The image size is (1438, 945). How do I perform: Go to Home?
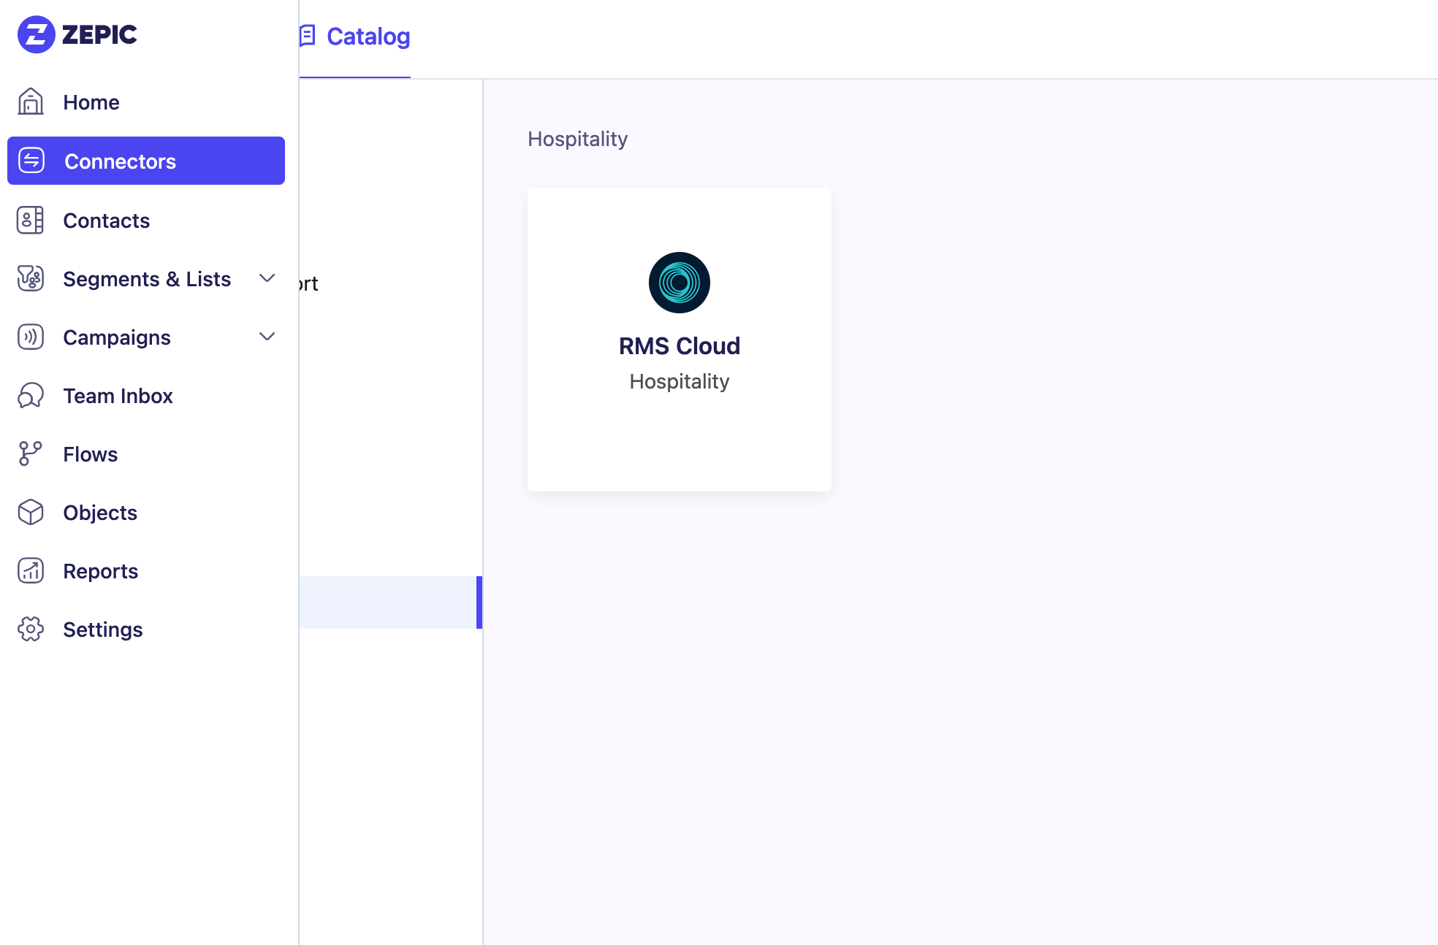click(x=91, y=102)
